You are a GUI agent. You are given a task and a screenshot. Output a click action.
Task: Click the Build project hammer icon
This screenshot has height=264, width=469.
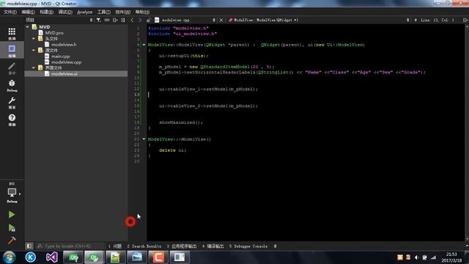click(12, 241)
